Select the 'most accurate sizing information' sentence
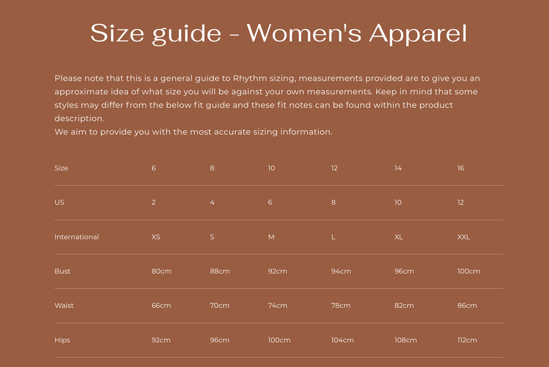 [x=193, y=132]
